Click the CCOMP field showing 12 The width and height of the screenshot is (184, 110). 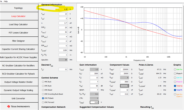click(124, 90)
